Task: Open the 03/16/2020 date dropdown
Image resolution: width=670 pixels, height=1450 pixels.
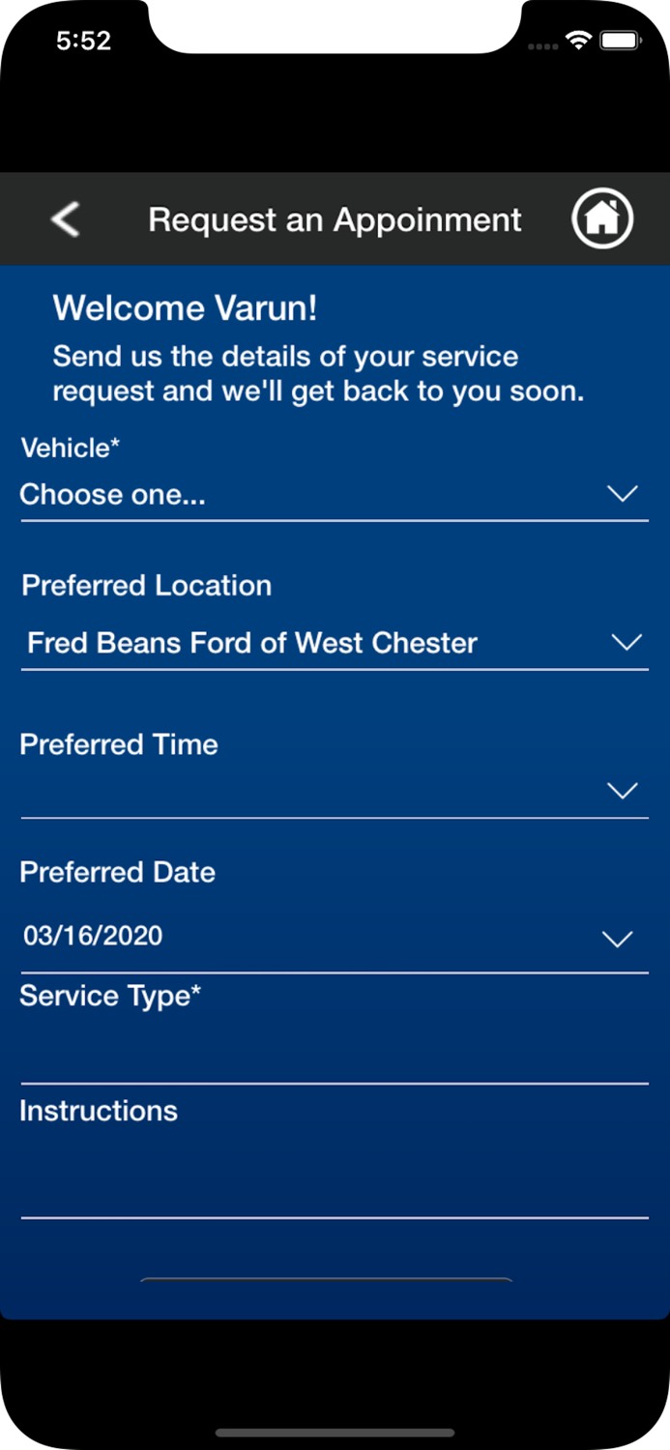Action: click(x=290, y=936)
